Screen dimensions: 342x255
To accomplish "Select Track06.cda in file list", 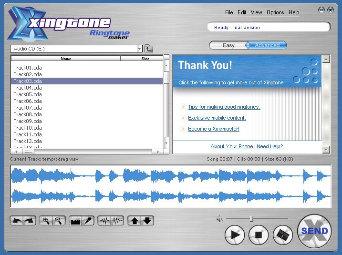I will (87, 101).
